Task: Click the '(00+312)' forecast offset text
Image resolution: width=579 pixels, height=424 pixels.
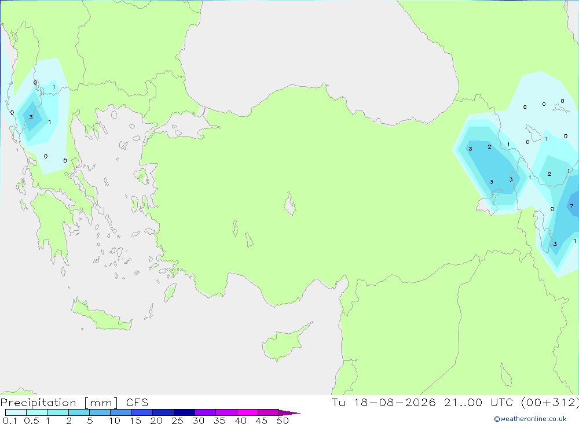Action: tap(550, 403)
